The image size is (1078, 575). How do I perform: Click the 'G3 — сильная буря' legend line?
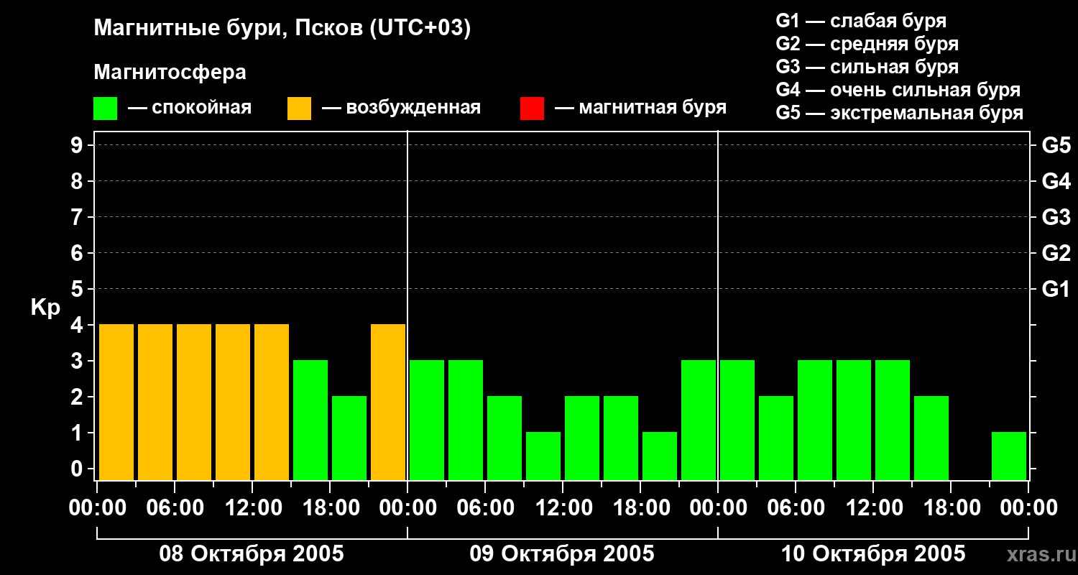(x=867, y=67)
